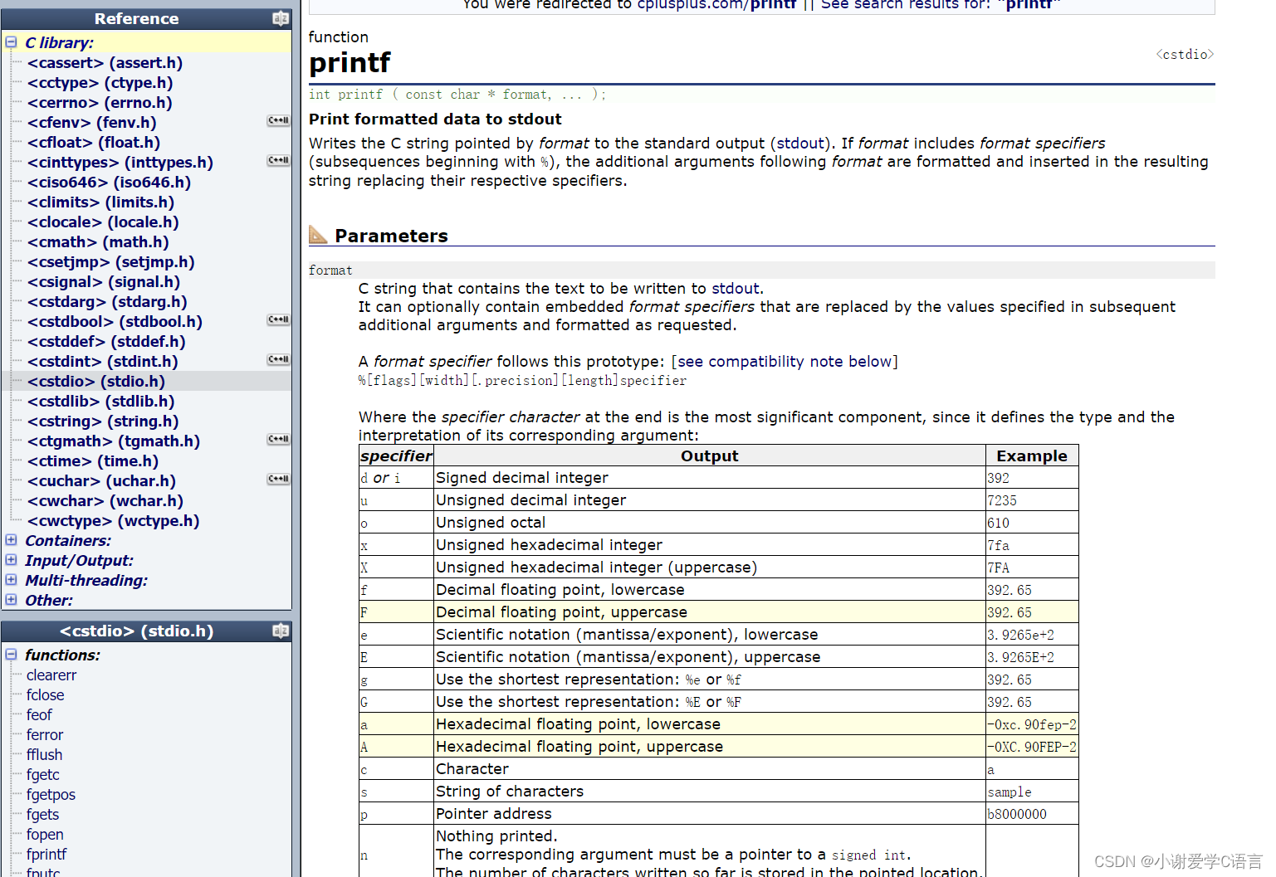This screenshot has height=877, width=1276.
Task: Expand the Multi-threading tree section
Action: tap(11, 579)
